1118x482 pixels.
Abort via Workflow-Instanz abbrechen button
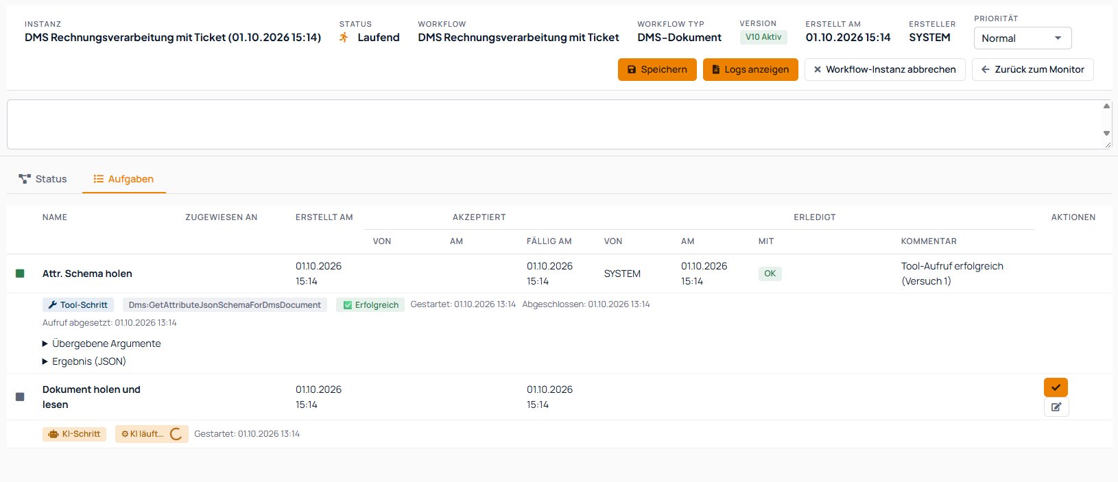coord(885,69)
